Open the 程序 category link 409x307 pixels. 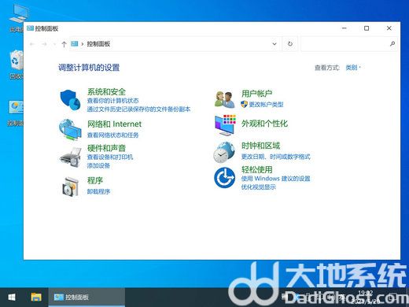(x=95, y=180)
